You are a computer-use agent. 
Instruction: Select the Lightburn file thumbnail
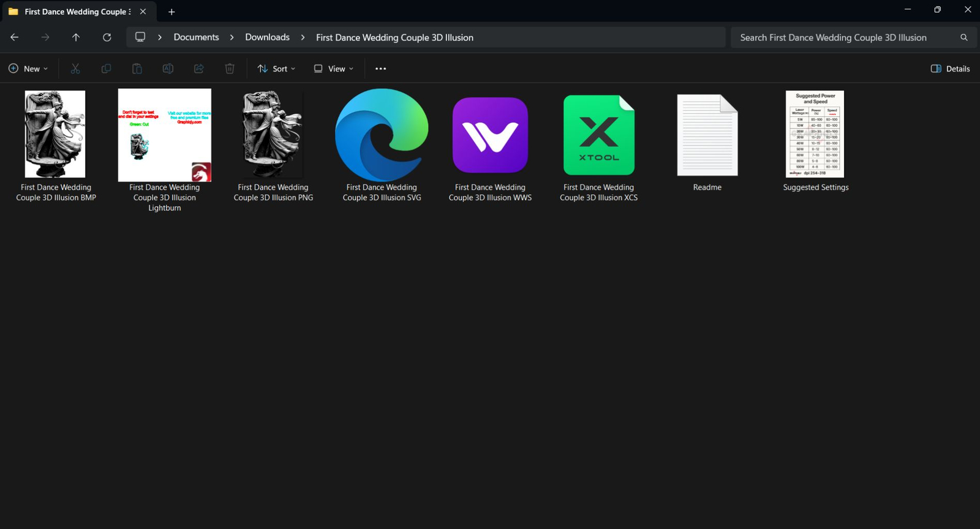tap(165, 135)
